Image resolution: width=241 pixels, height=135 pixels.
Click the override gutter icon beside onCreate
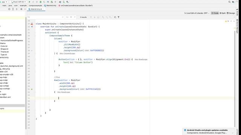[32, 27]
